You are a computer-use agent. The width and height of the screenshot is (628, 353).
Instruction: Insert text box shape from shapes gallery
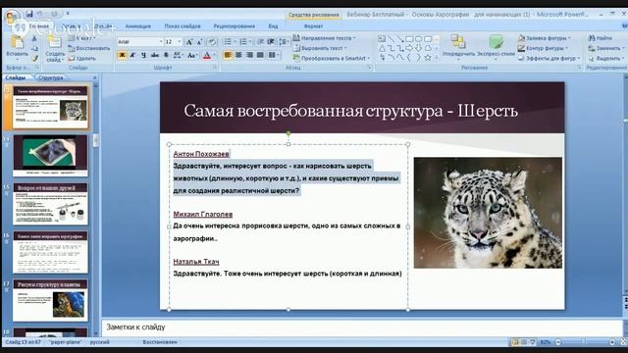click(x=382, y=39)
